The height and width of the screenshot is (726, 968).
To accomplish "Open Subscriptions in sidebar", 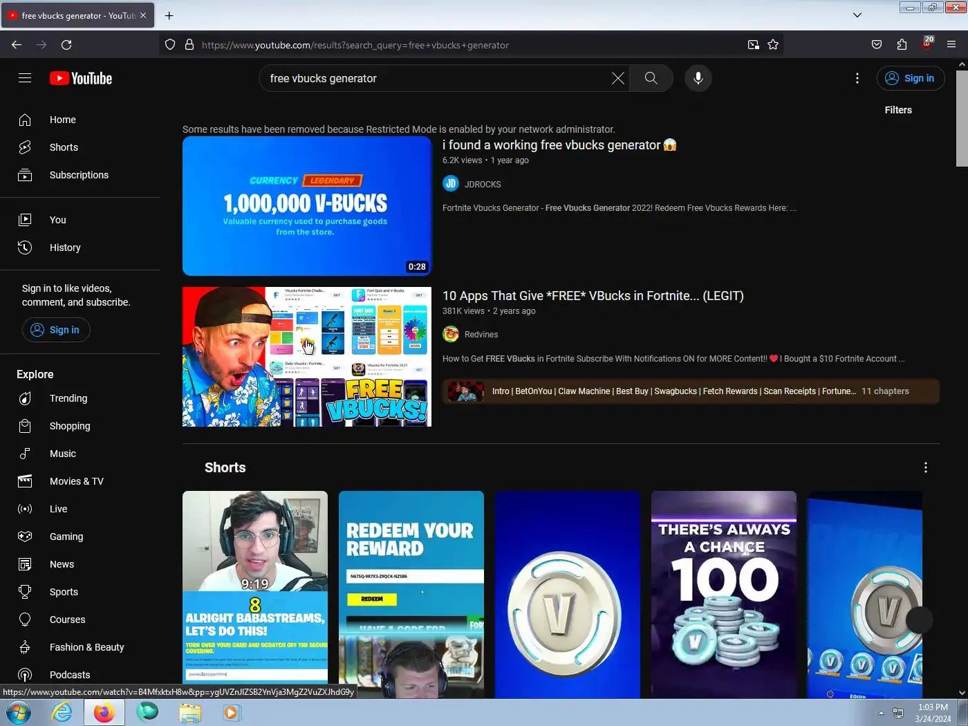I will [x=80, y=175].
